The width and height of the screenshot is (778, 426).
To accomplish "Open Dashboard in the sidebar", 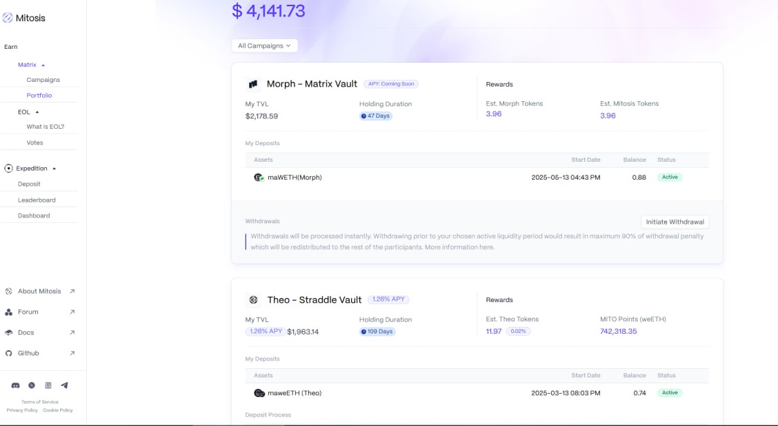I will click(34, 215).
